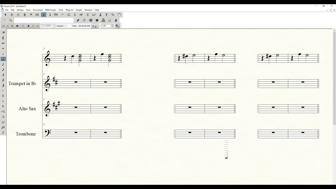Open the File menu
Image resolution: width=336 pixels, height=189 pixels.
(x=7, y=10)
